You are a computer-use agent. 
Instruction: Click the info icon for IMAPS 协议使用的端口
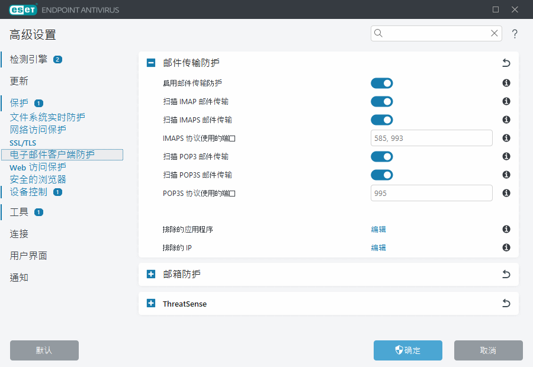coord(506,138)
